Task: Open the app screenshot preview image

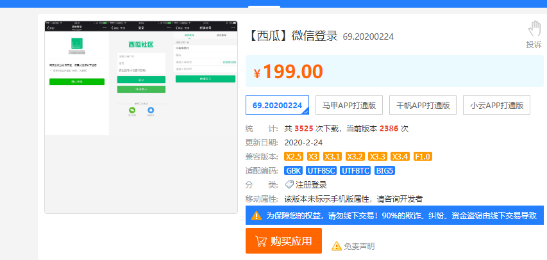Action: 141,117
